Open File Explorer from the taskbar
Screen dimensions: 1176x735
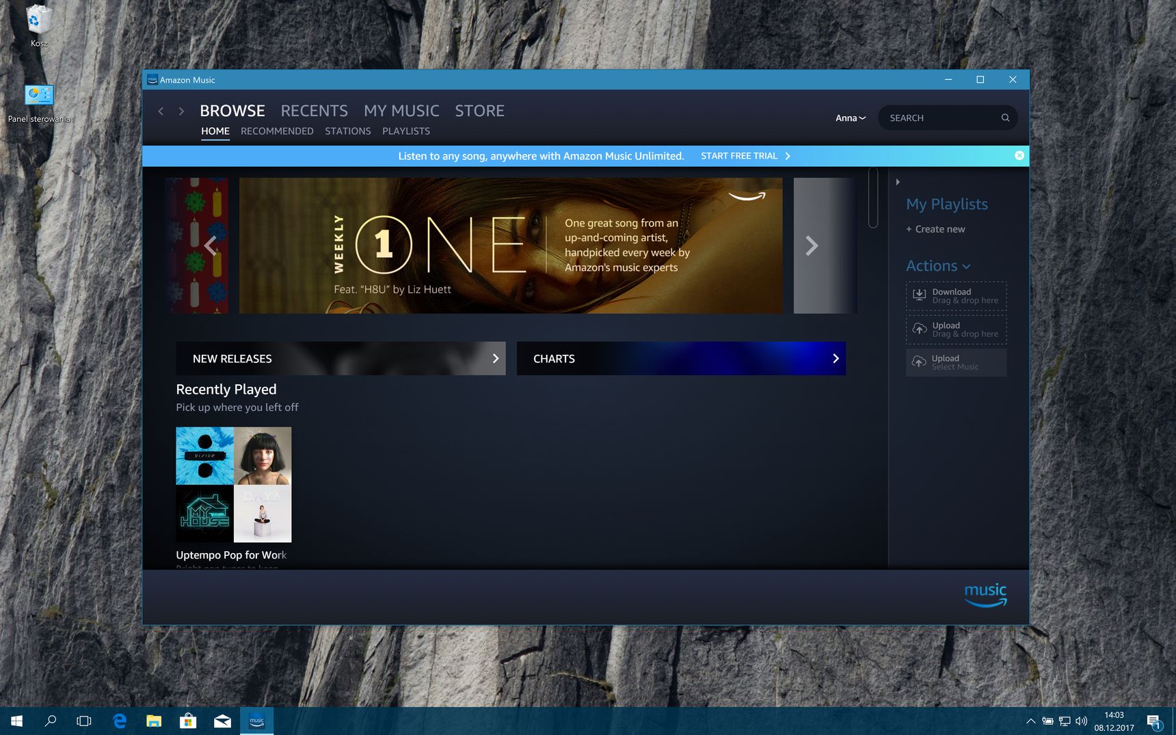154,721
